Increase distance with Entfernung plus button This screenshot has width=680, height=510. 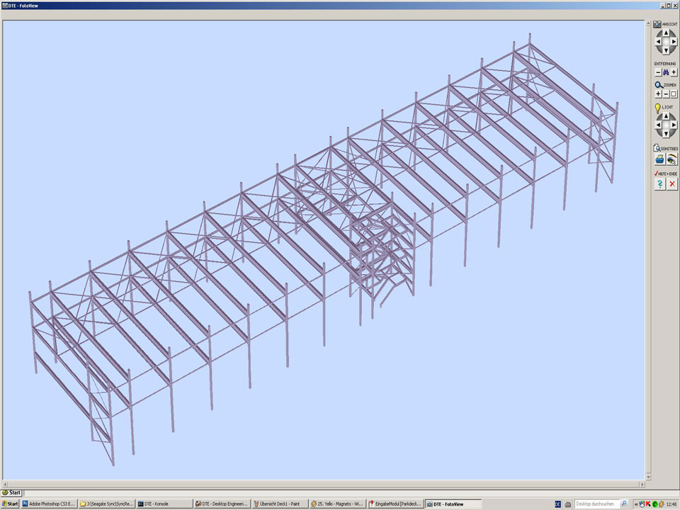click(674, 72)
